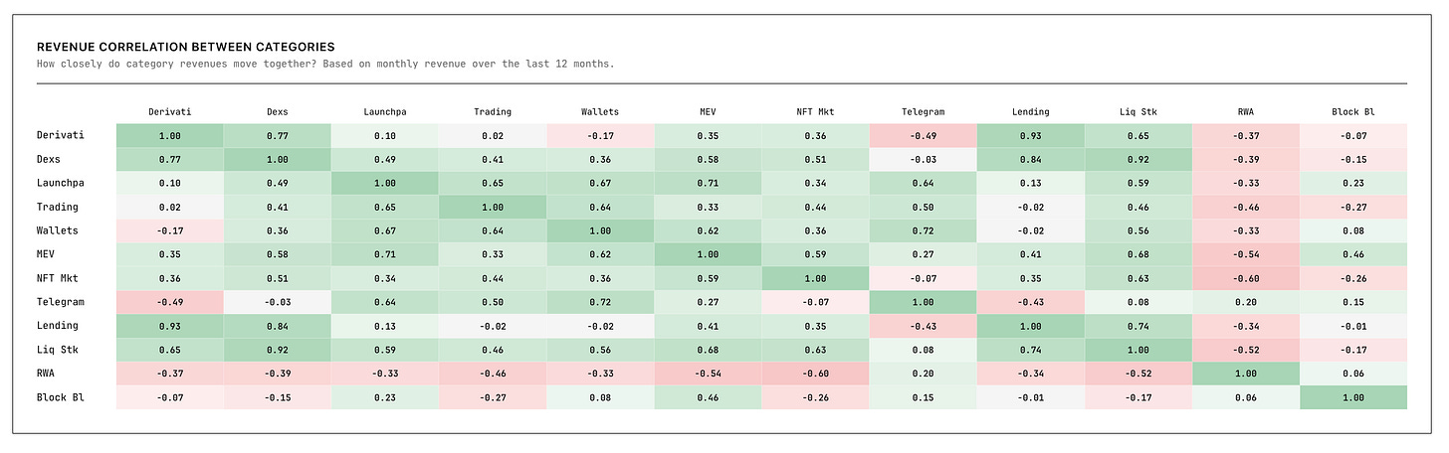This screenshot has width=1449, height=453.
Task: Click the 0.46 cell in Block Bl row
Action: click(x=708, y=396)
